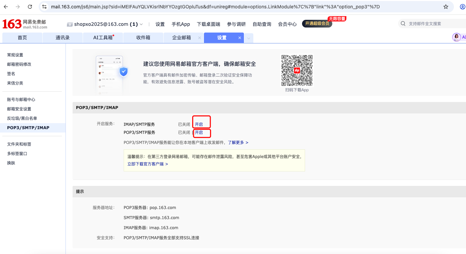Select 邮箱密码修改 in the sidebar

pyautogui.click(x=19, y=64)
